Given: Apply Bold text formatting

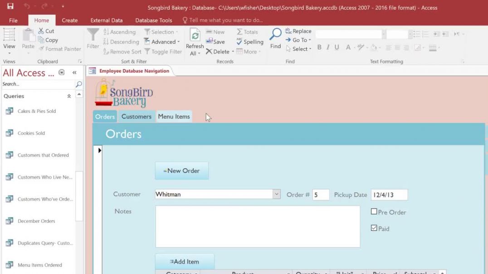Looking at the screenshot, I should tap(319, 47).
